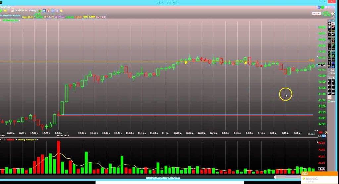Viewport: 339px width, 184px height.
Task: Click the YTD range button
Action: tap(154, 178)
